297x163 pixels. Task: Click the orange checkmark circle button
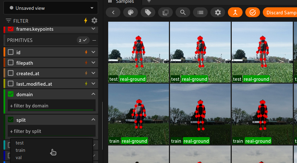(253, 13)
